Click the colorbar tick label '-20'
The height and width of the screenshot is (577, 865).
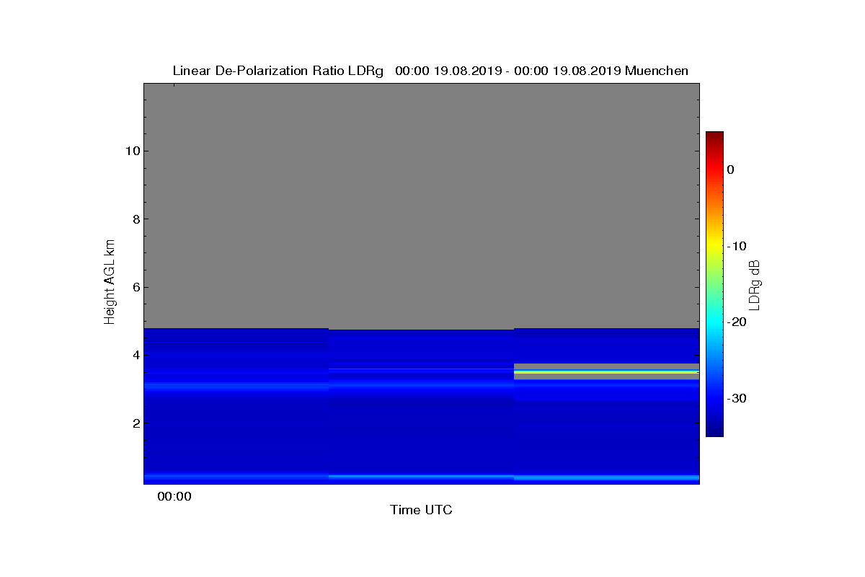pos(737,322)
